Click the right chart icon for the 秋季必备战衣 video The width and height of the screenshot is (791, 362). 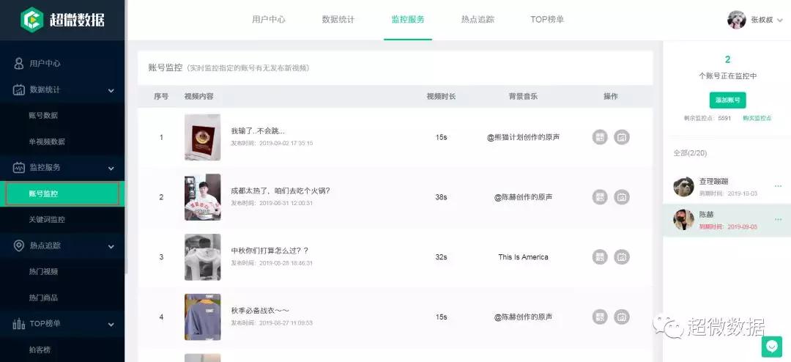622,317
